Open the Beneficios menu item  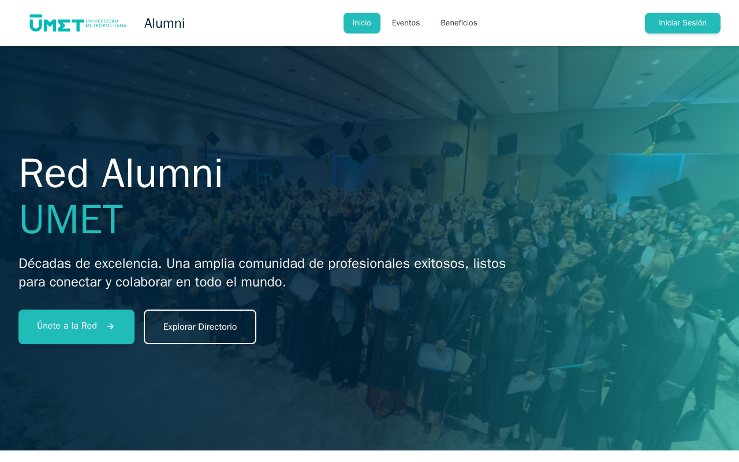(459, 23)
